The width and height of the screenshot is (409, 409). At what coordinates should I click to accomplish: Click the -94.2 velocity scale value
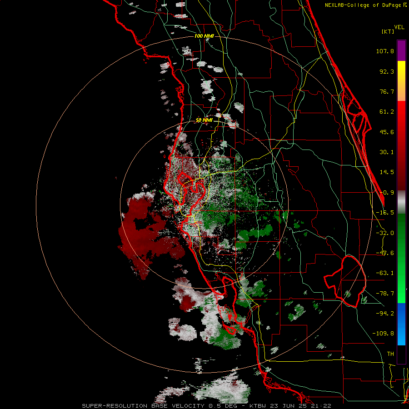(385, 313)
